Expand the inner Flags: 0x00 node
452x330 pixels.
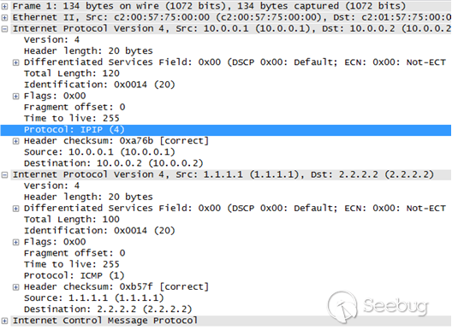click(16, 243)
